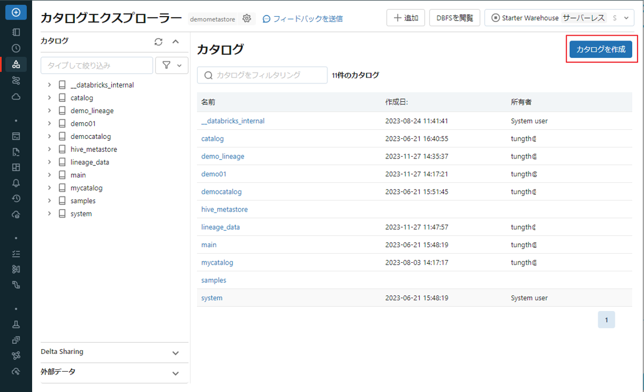Expand the 外部データ section
Viewport: 644px width, 392px height.
[x=175, y=373]
